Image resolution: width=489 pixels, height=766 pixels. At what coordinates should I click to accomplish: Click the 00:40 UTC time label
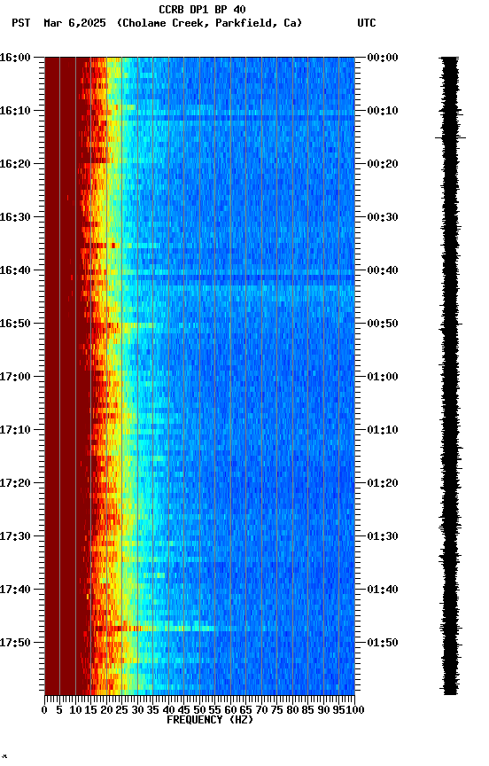pyautogui.click(x=383, y=270)
